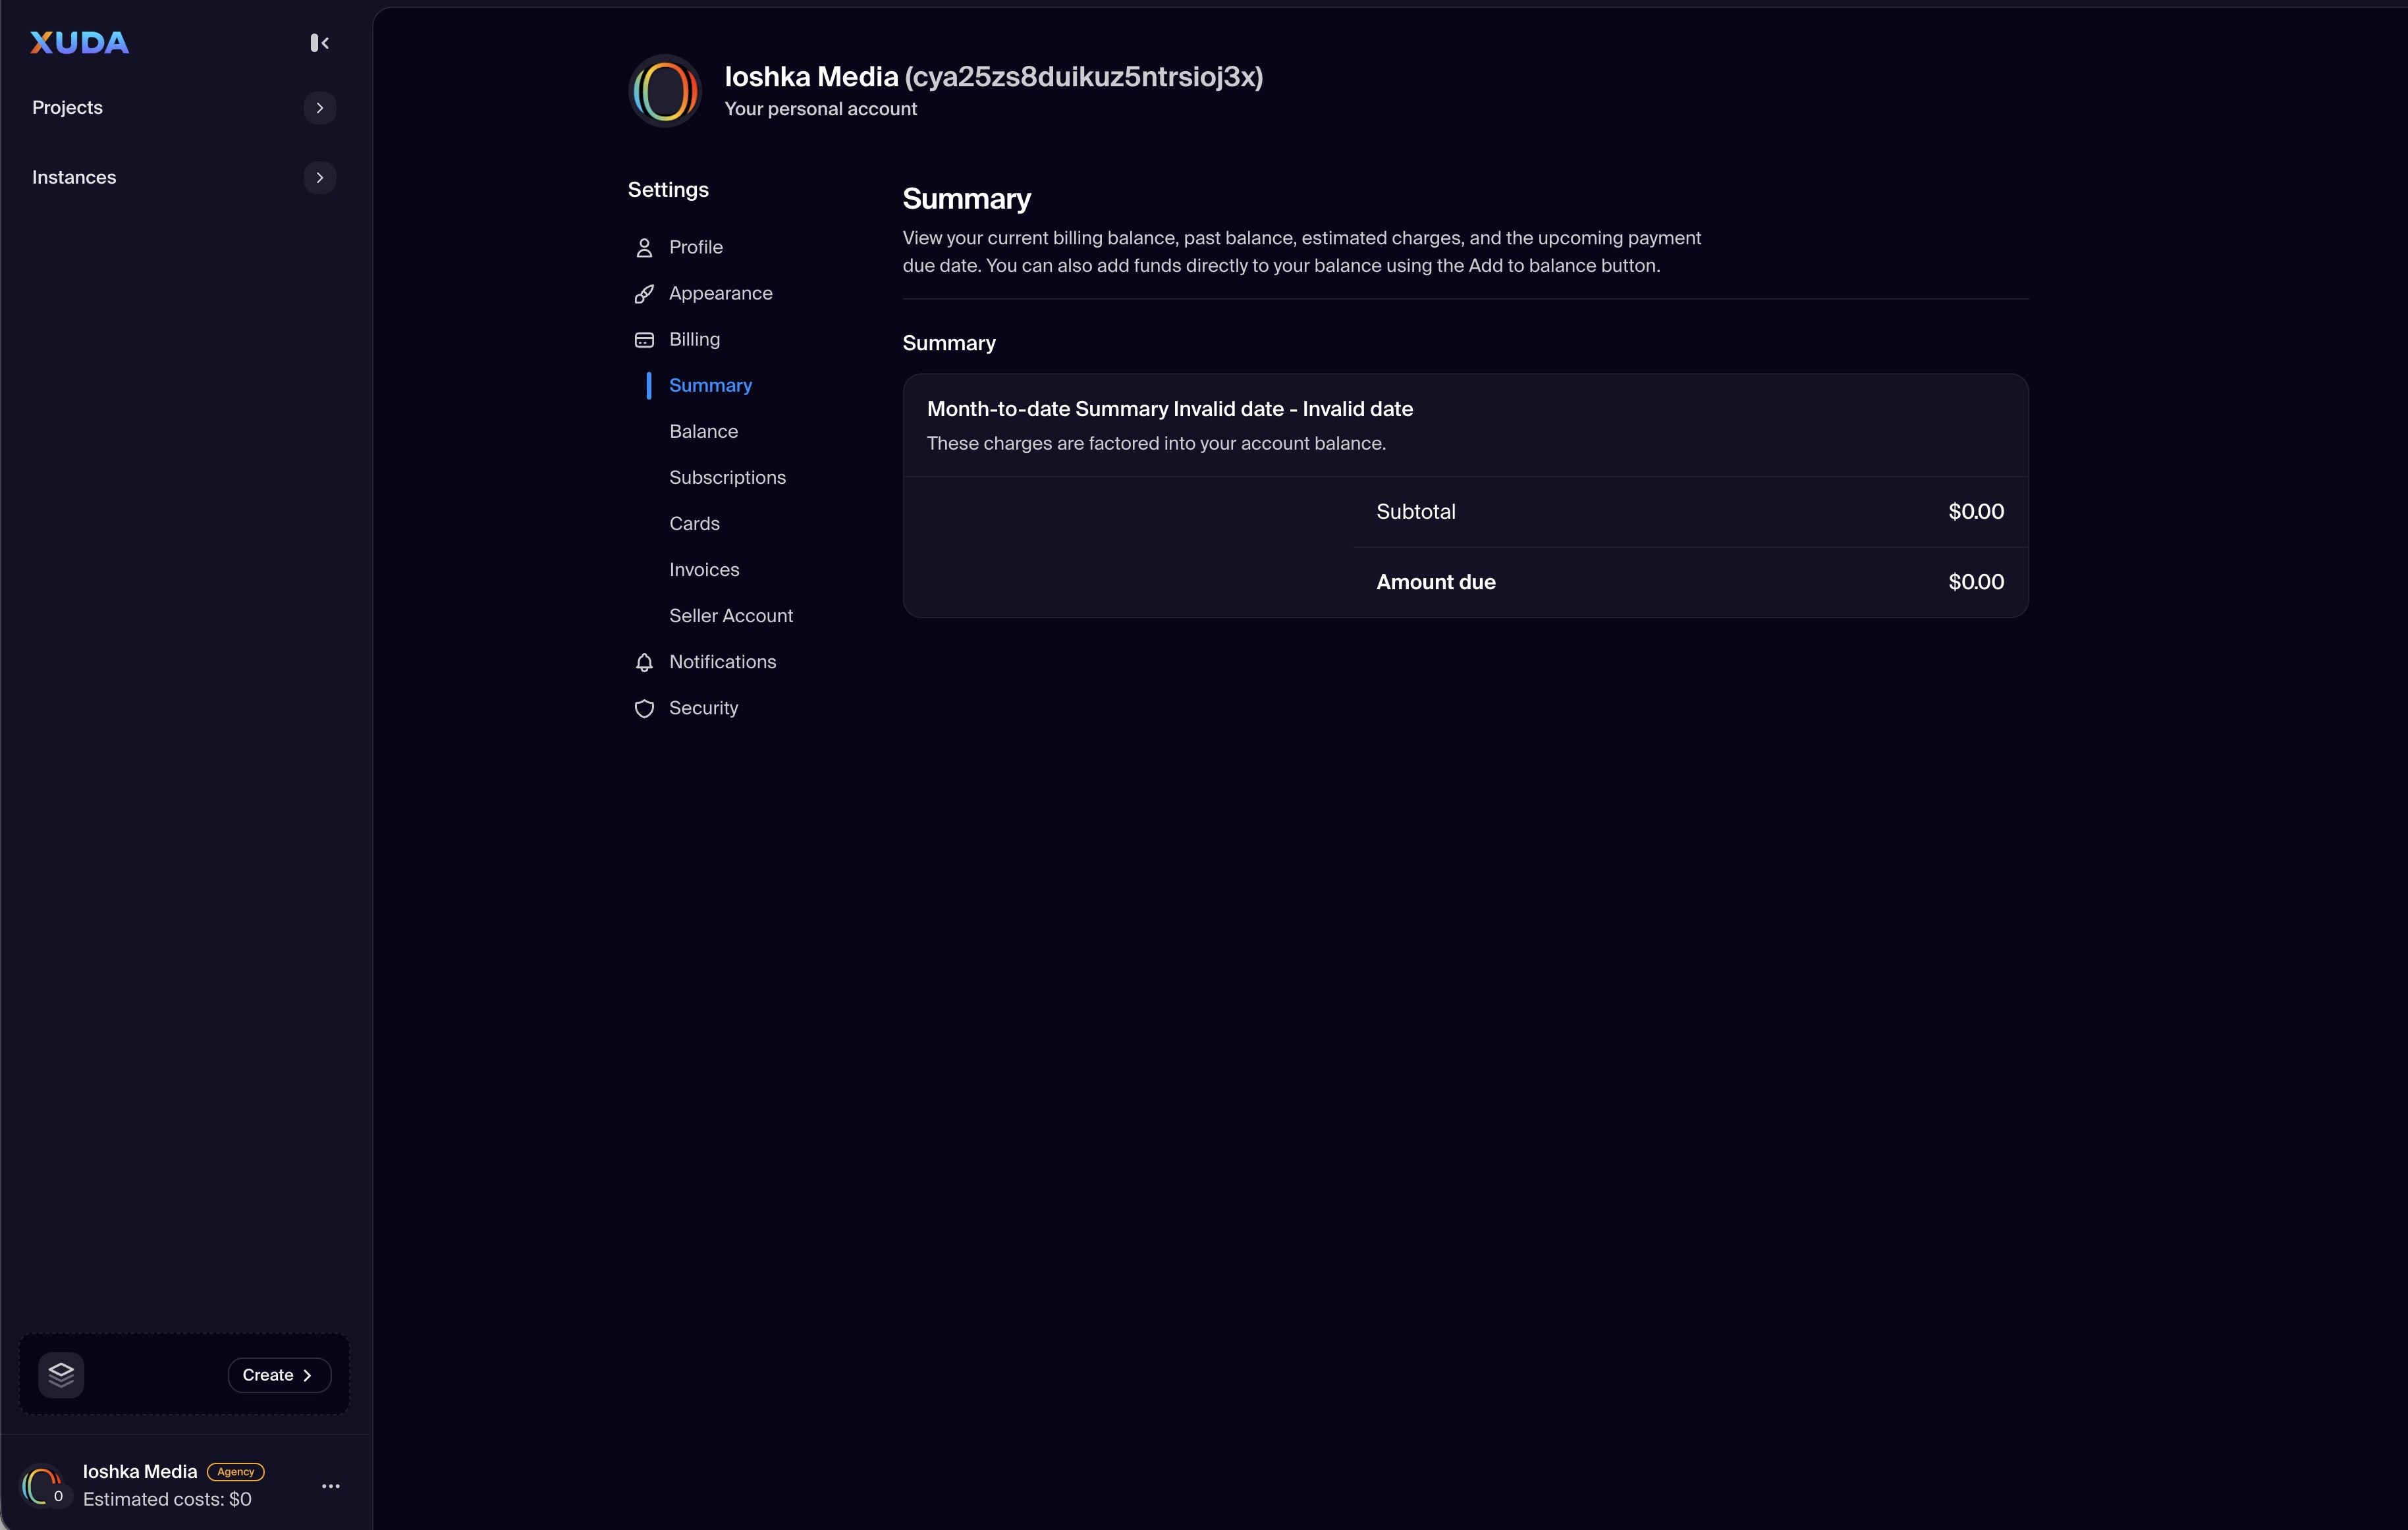Click the Ioshka Media header avatar
The width and height of the screenshot is (2408, 1530).
coord(665,91)
